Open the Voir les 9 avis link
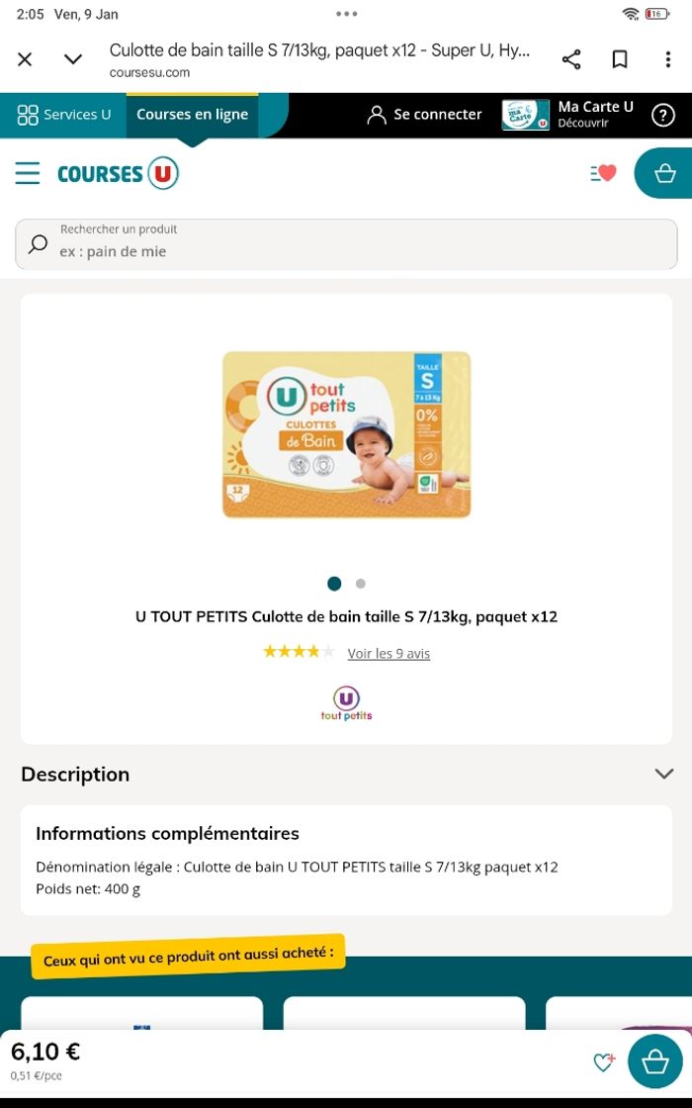 pos(389,654)
